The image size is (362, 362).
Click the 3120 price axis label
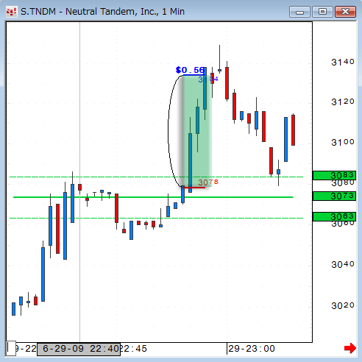click(x=343, y=102)
